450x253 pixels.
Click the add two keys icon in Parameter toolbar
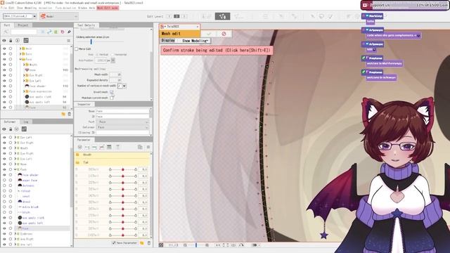point(87,147)
